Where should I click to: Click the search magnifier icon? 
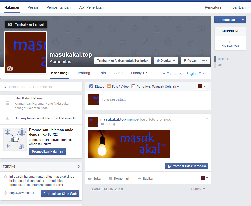coord(5,87)
